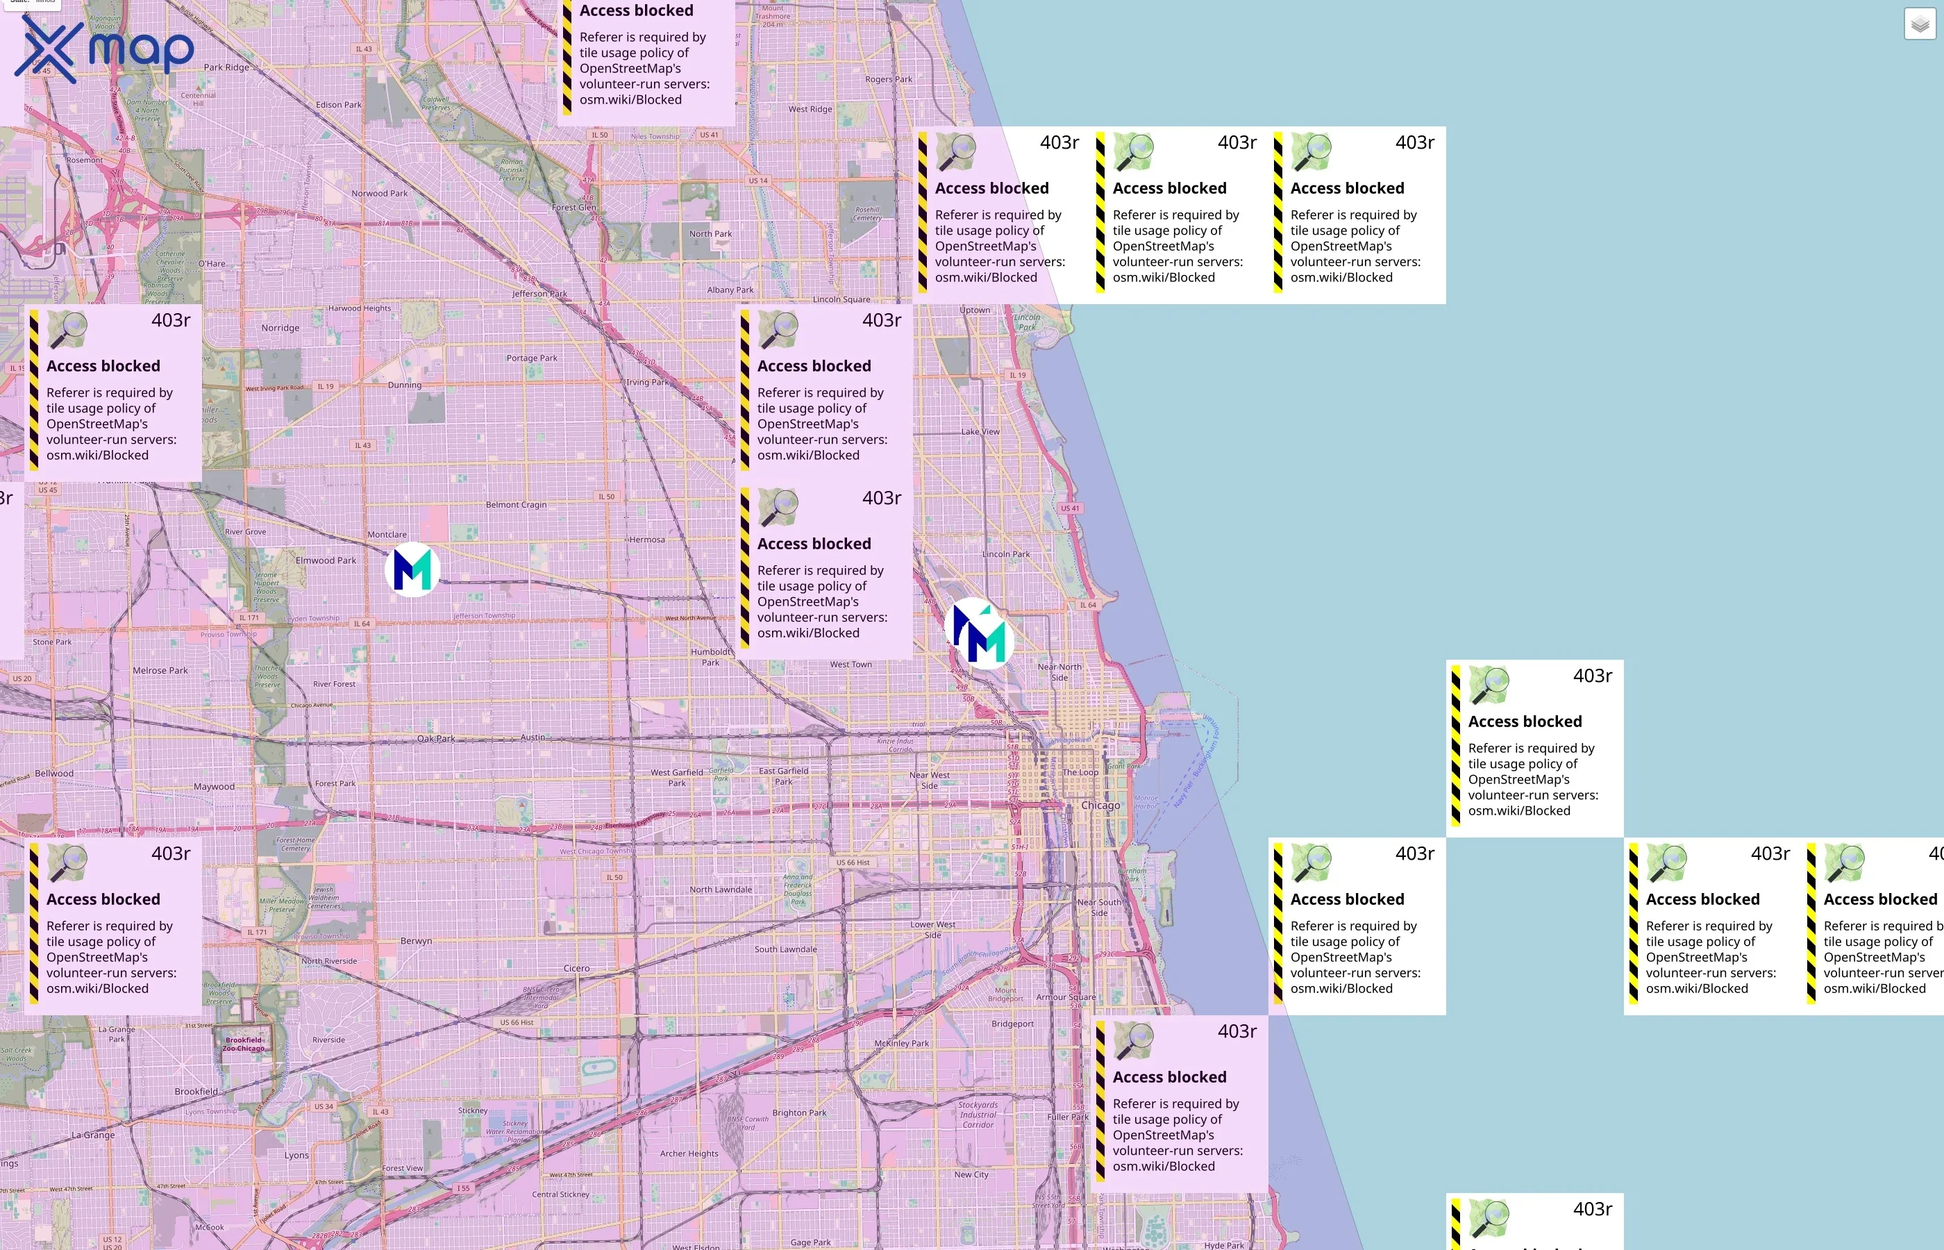
Task: Click the Hermosa label
Action: [x=646, y=540]
